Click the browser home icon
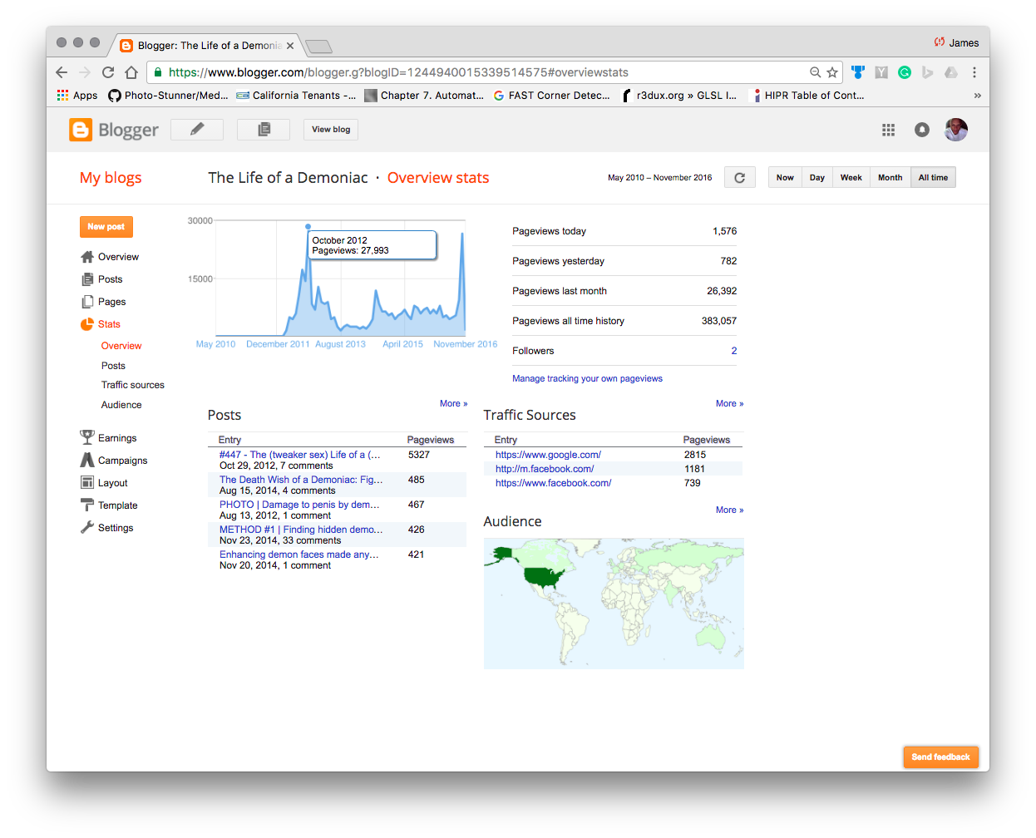Viewport: 1036px width, 838px height. (x=131, y=72)
